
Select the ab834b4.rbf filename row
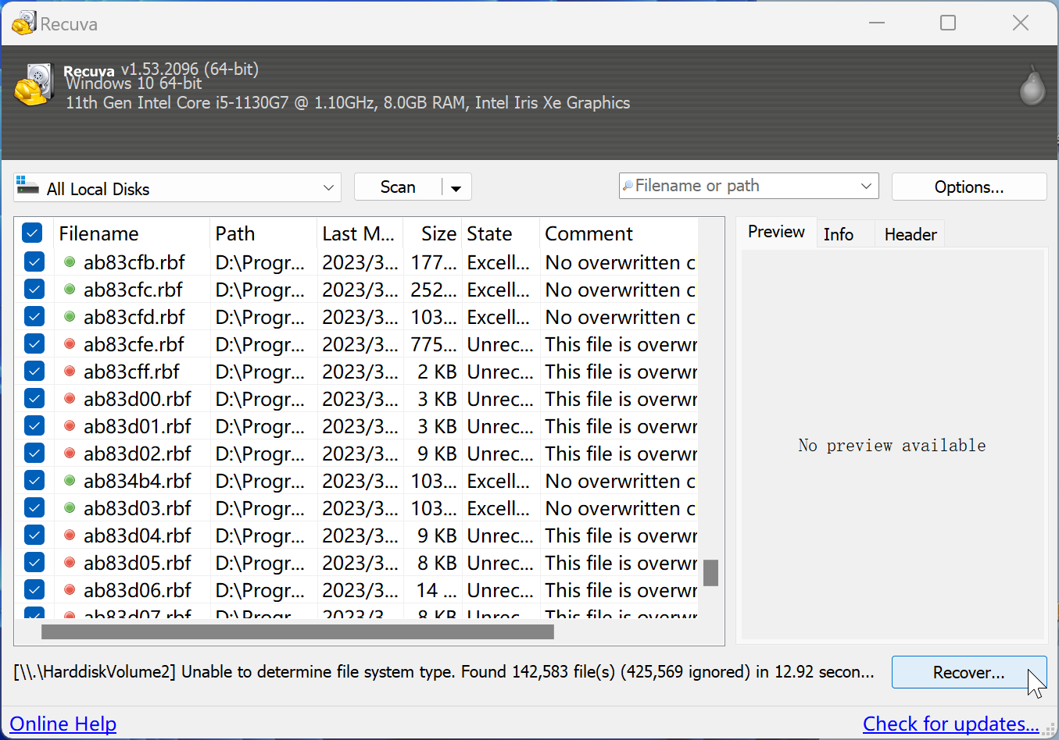pyautogui.click(x=138, y=481)
